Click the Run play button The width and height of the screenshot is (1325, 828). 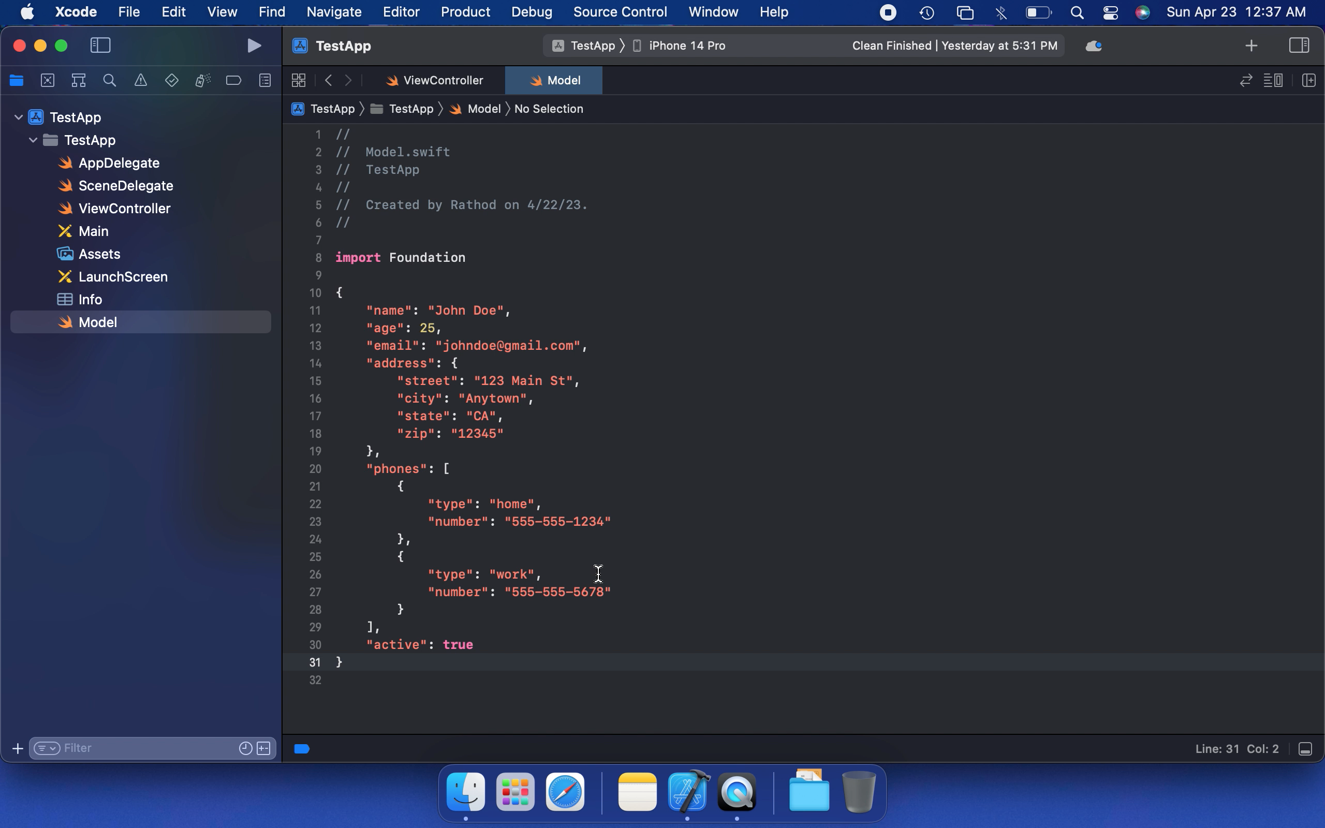pos(254,46)
